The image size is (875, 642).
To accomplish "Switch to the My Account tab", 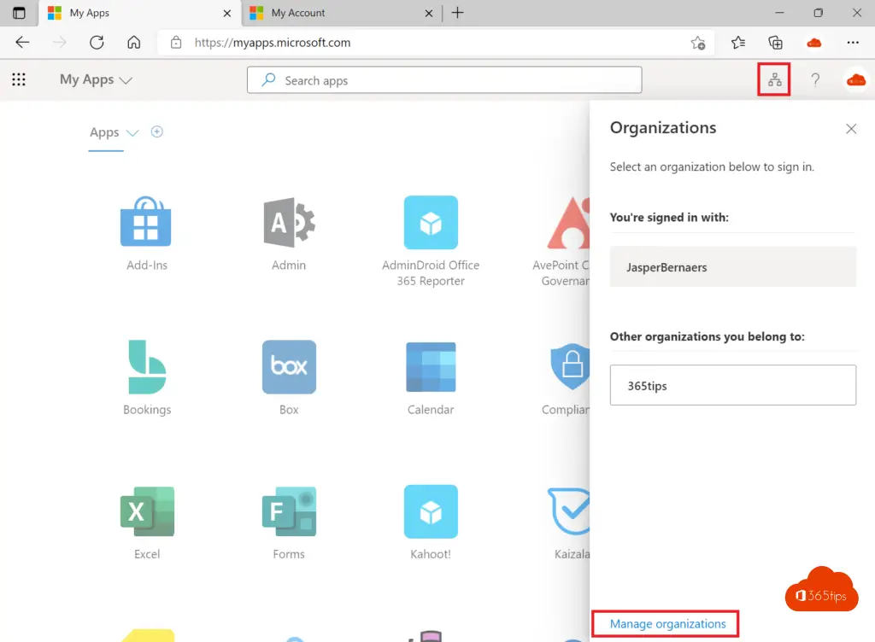I will pos(342,13).
